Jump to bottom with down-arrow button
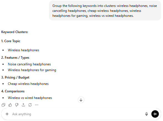Screen dimensions: 163x121 pyautogui.click(x=81, y=100)
